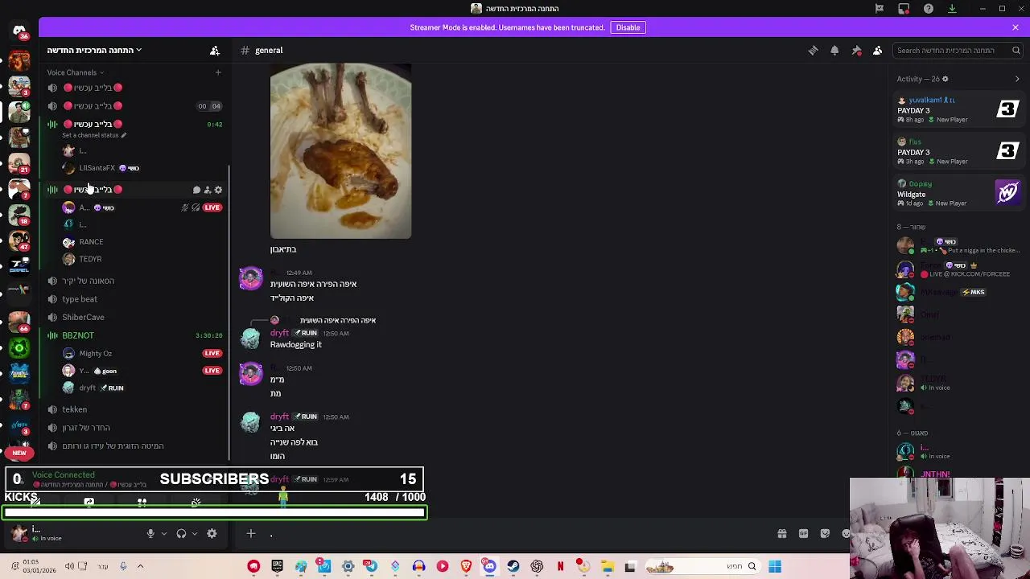Click the invite people icon by server name

point(215,50)
